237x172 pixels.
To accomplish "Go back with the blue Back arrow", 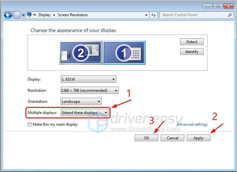I will point(8,15).
